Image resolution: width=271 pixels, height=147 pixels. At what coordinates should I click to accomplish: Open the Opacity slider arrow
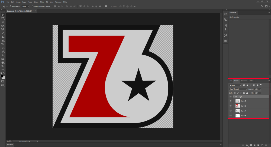(x=260, y=89)
